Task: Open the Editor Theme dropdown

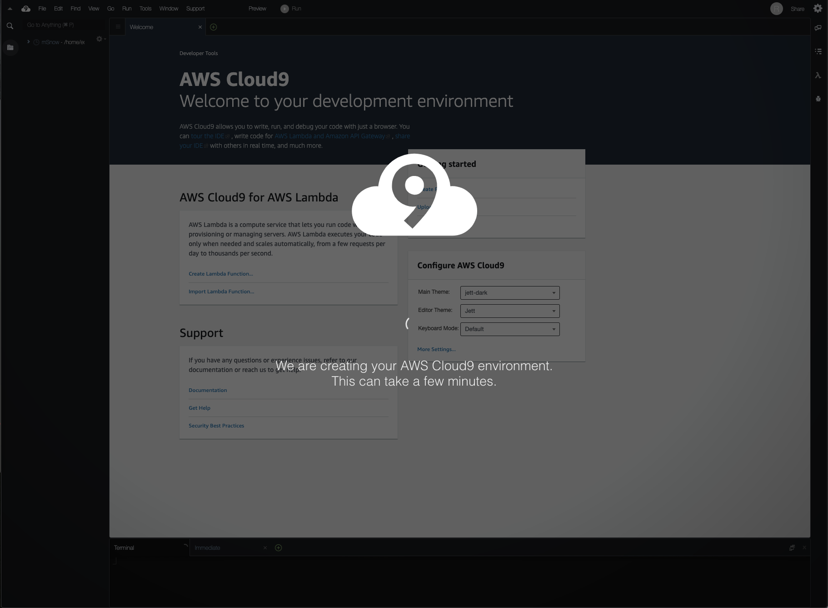Action: (x=510, y=311)
